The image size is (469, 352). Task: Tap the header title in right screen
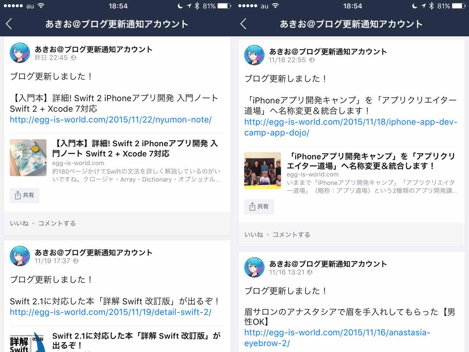click(351, 24)
